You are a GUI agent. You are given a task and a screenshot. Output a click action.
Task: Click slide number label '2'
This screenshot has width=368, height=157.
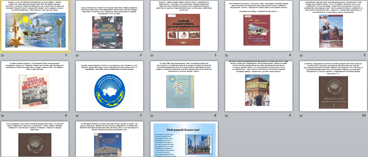(x=141, y=55)
